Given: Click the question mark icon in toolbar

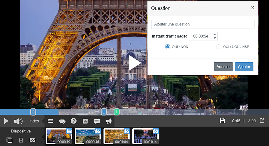Looking at the screenshot, I should coord(73,121).
